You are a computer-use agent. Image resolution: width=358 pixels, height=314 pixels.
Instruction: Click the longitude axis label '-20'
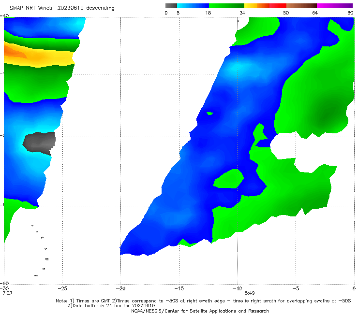coord(120,288)
